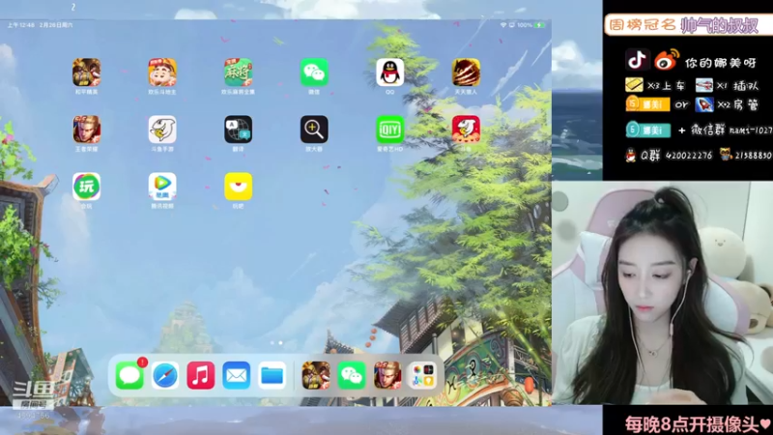Image resolution: width=773 pixels, height=435 pixels.
Task: Launch the 欢乐斗地主 card game app
Action: [x=162, y=72]
